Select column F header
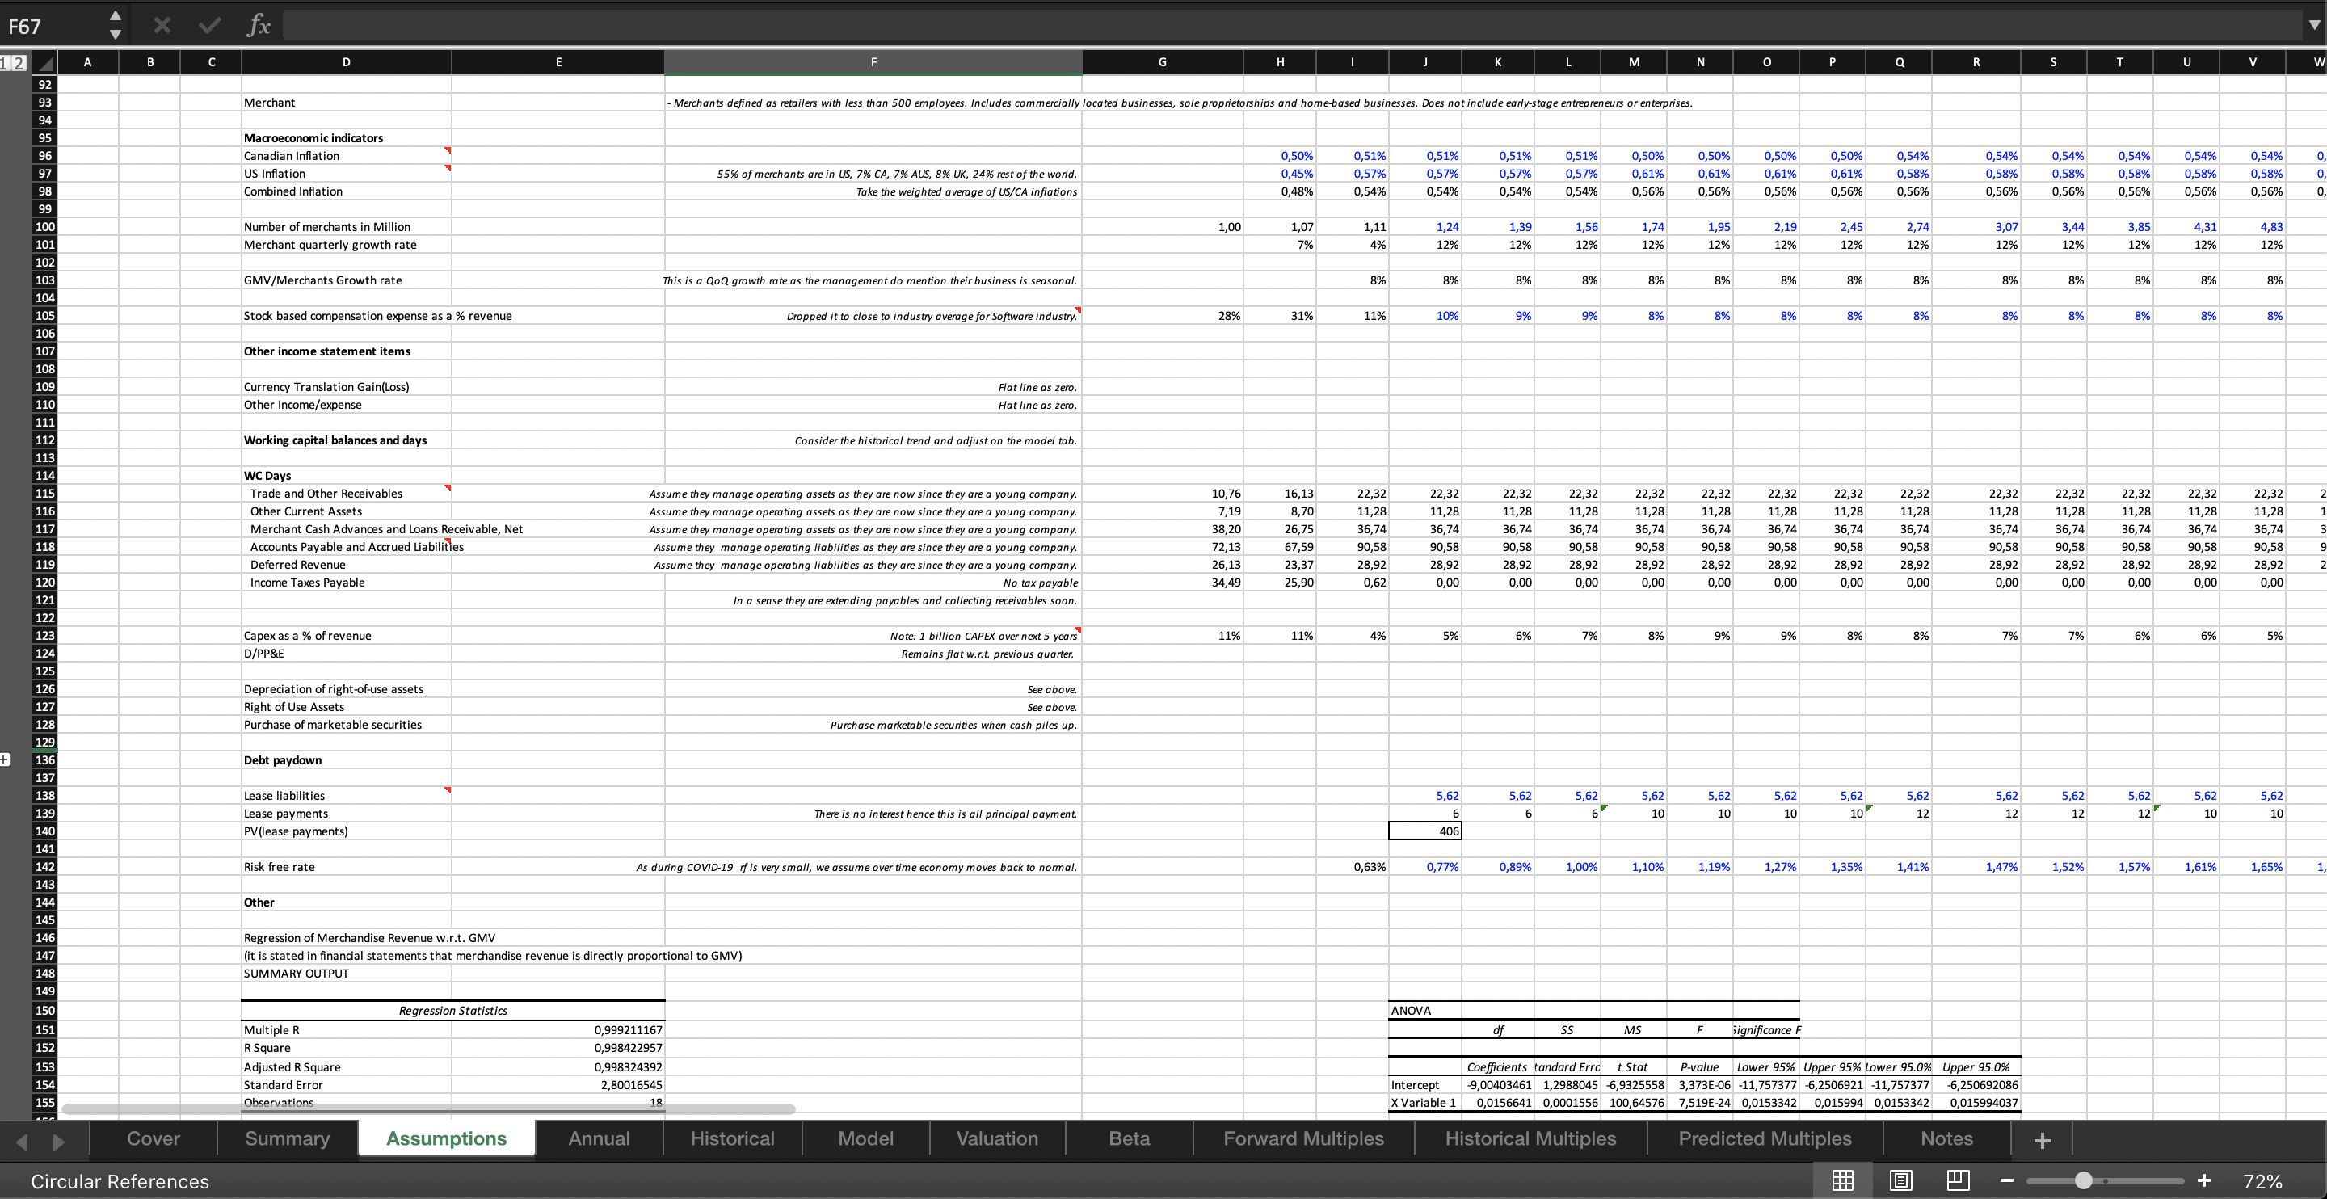The image size is (2327, 1199). (x=873, y=62)
